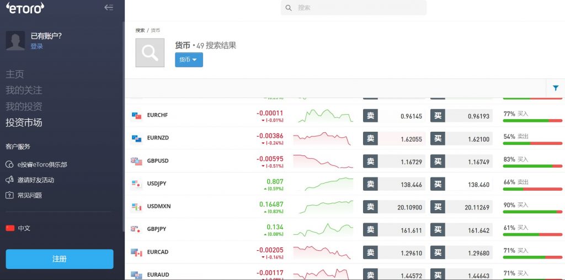The height and width of the screenshot is (280, 565).
Task: Open the filter funnel icon
Action: click(x=556, y=88)
